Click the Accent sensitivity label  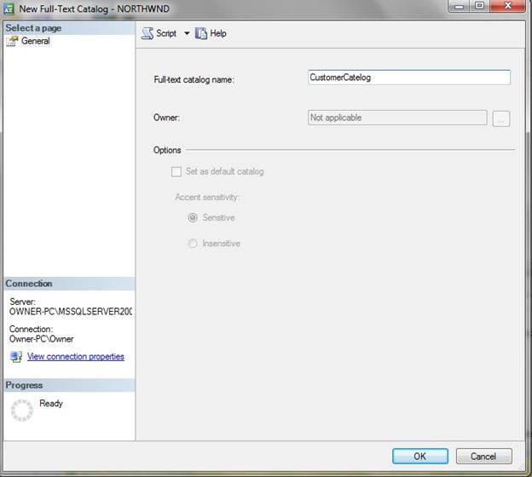click(x=207, y=198)
